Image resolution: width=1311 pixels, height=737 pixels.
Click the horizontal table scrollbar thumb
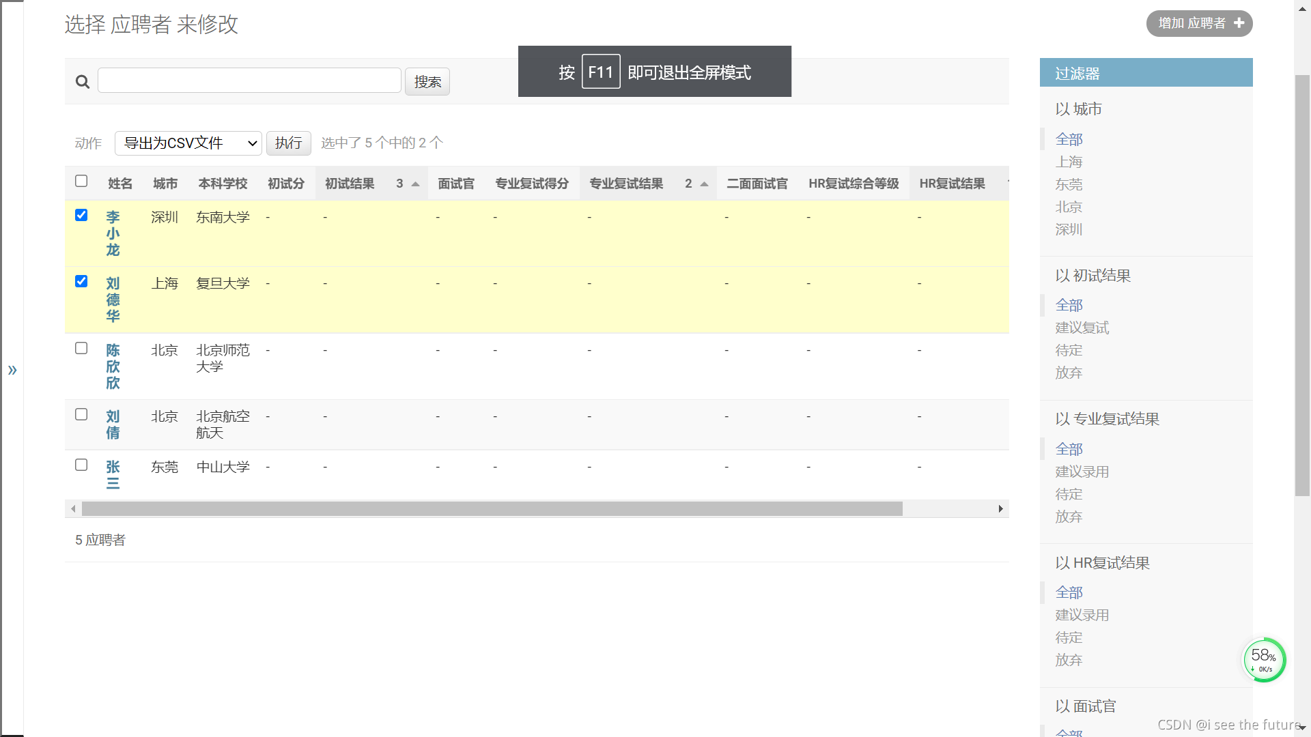click(492, 509)
